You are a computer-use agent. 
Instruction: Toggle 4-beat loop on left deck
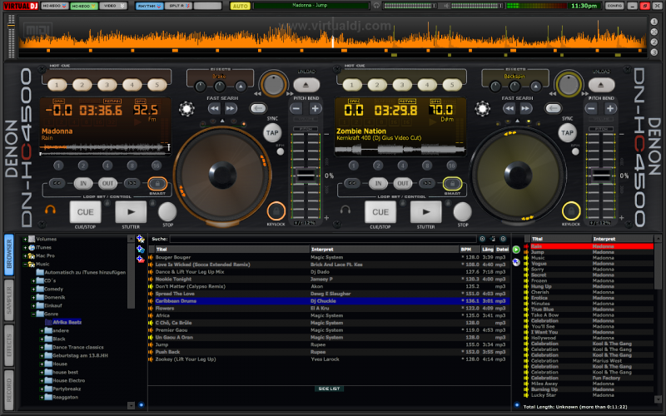click(x=107, y=166)
